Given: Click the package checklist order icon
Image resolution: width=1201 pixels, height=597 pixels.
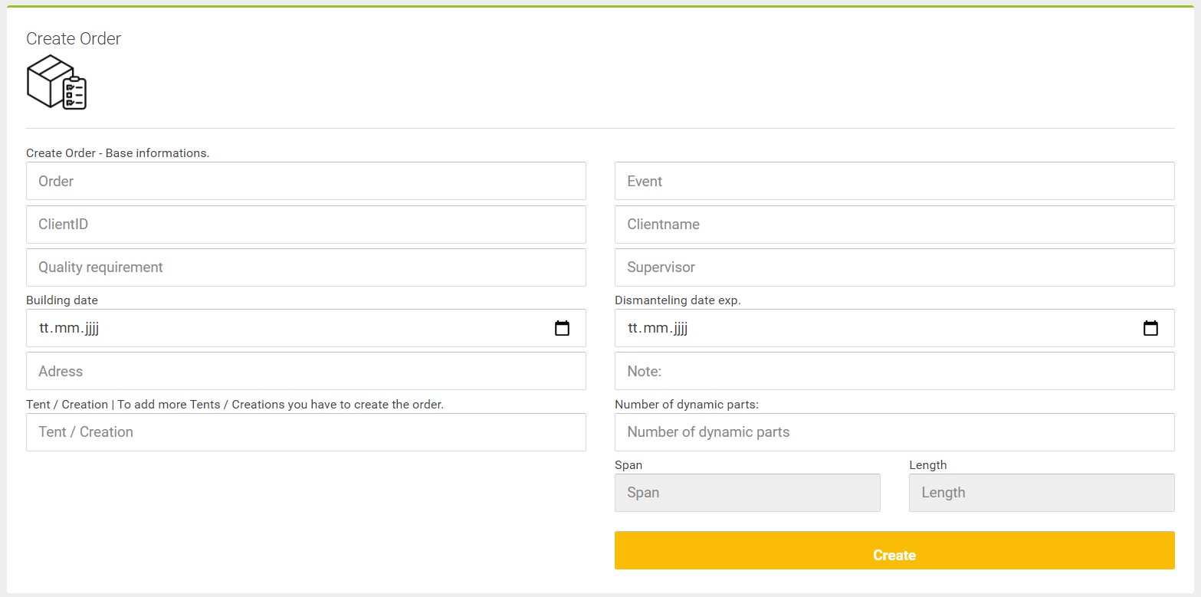Looking at the screenshot, I should click(57, 82).
